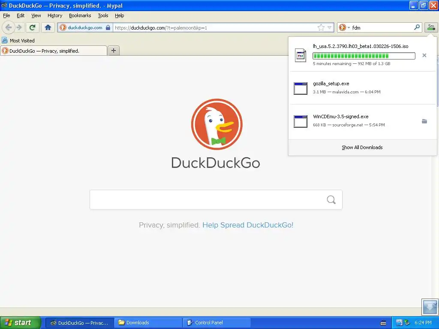Reload the current page
This screenshot has width=439, height=329.
coord(33,27)
